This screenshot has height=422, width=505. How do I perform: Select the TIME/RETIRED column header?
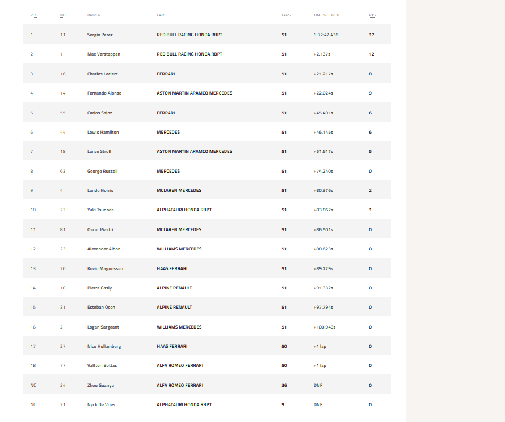point(326,15)
